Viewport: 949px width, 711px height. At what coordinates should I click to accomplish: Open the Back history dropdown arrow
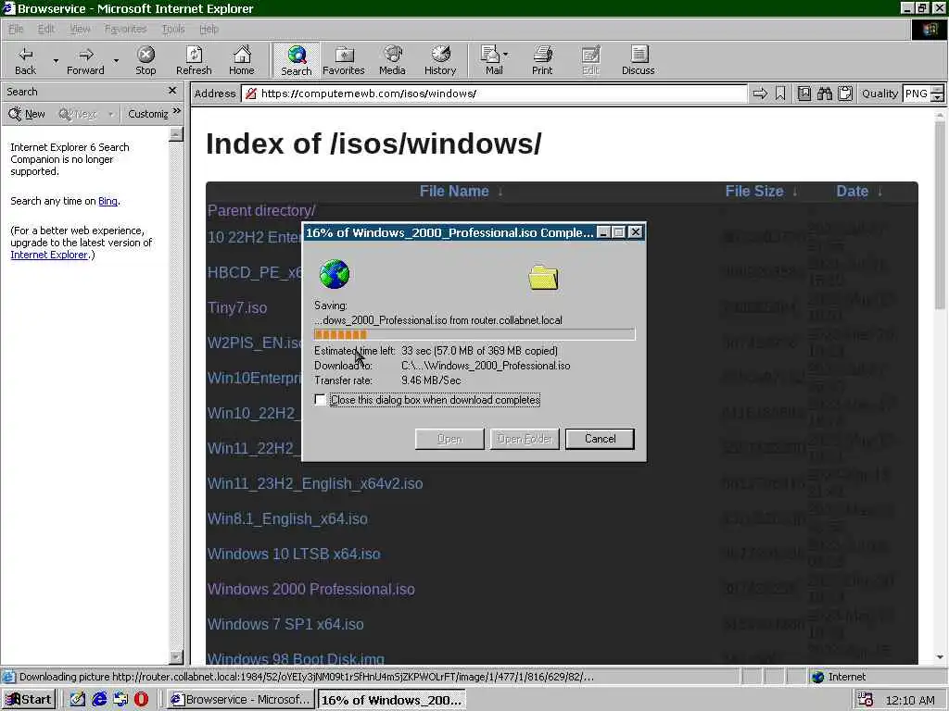56,61
